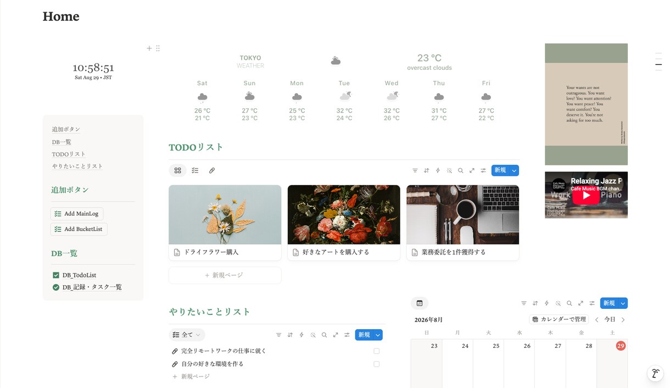
Task: Click the help icon at bottom right
Action: tap(655, 374)
